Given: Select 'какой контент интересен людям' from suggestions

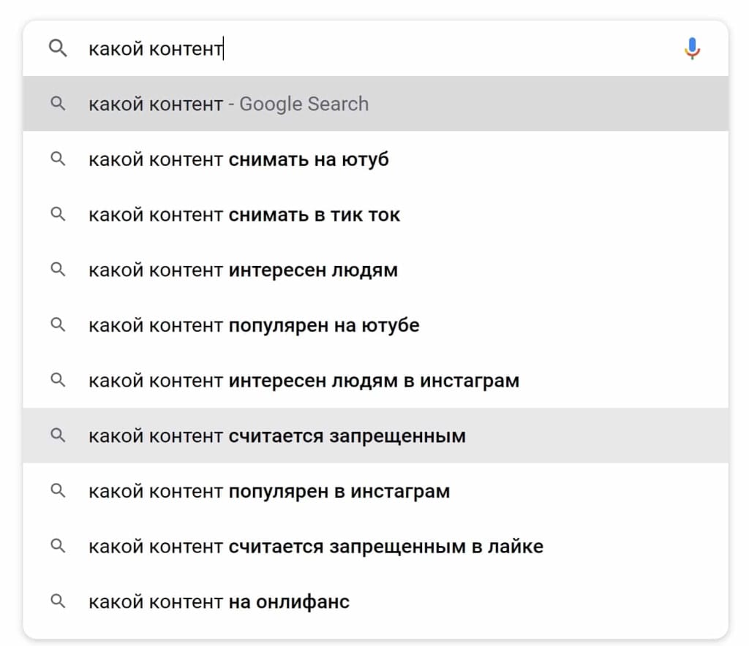Looking at the screenshot, I should tap(243, 270).
